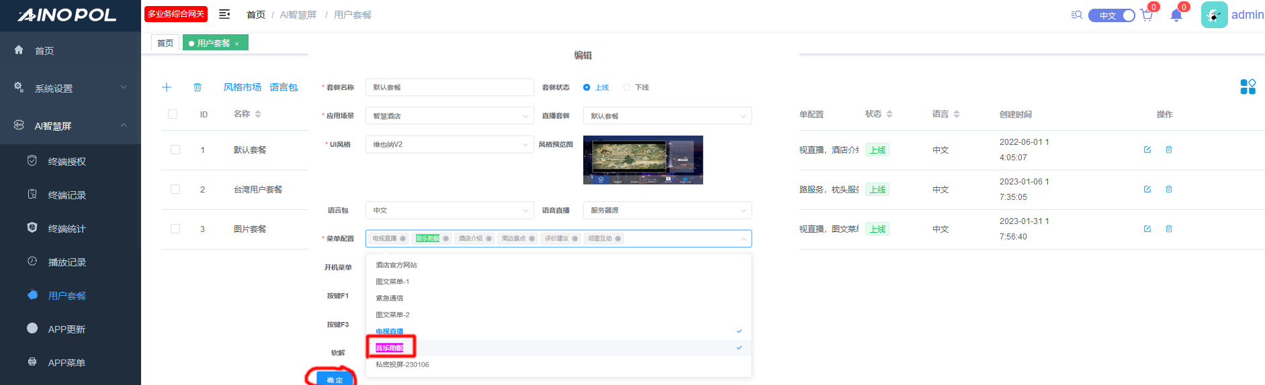This screenshot has width=1265, height=385.
Task: Collapse sidebar using the hamburger menu icon
Action: pos(224,14)
